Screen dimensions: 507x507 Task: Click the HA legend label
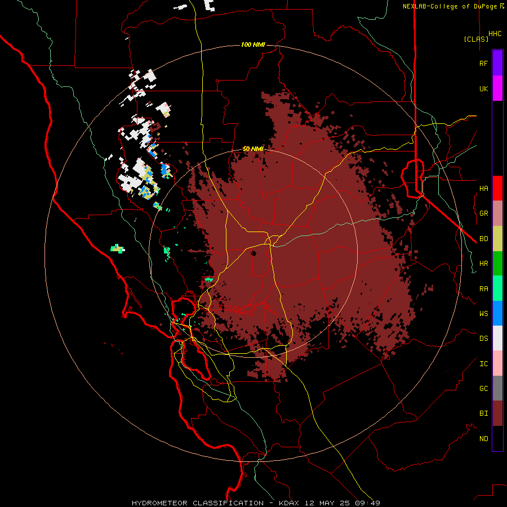click(x=483, y=188)
